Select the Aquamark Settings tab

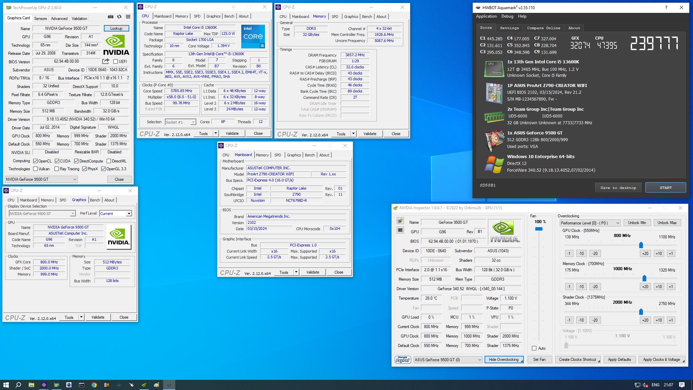point(509,28)
